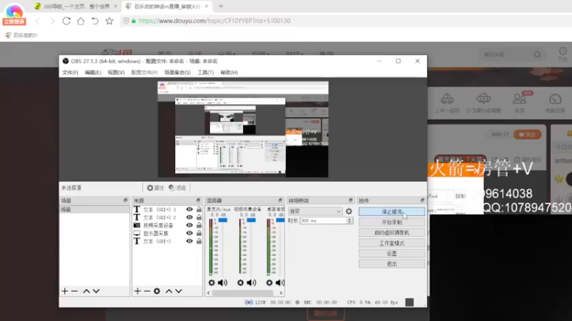Add a new scene with the plus icon

pos(65,291)
